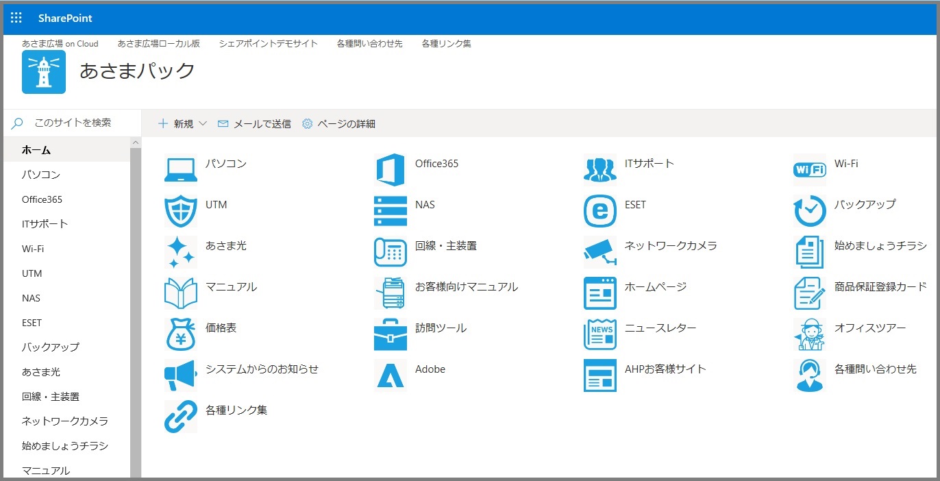Open the あさま光 sparkle tile icon
The image size is (940, 481).
point(181,252)
